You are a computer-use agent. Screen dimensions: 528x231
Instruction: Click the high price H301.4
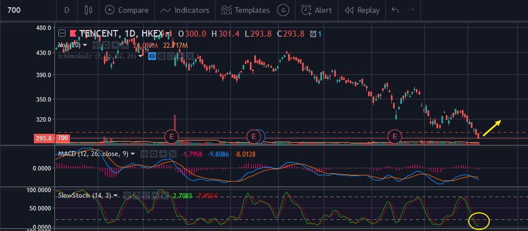(x=225, y=34)
